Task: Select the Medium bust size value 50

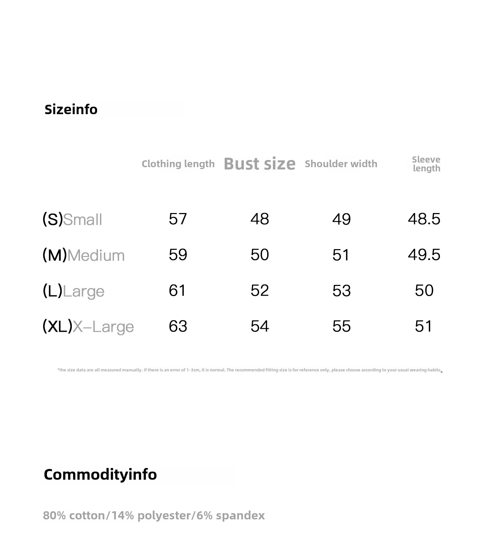Action: point(260,255)
